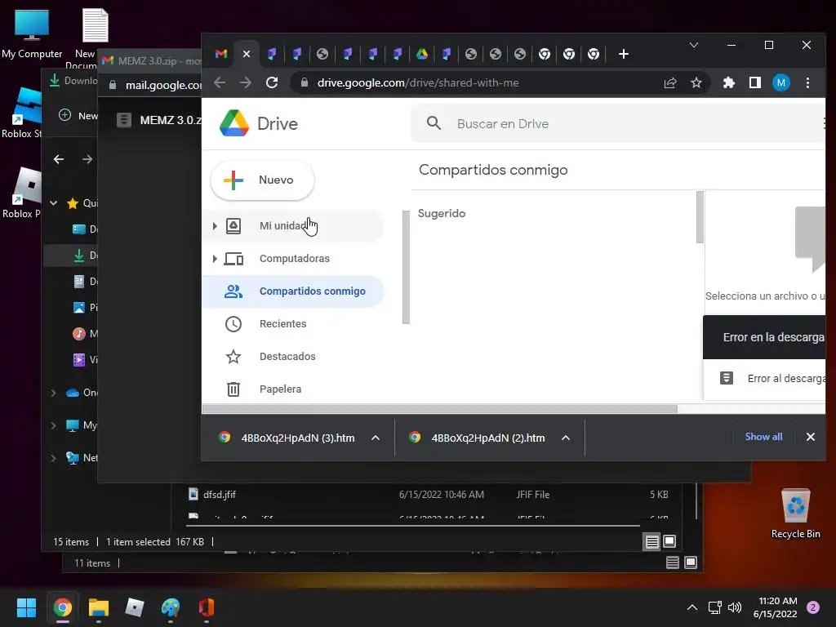This screenshot has width=836, height=627.
Task: Open Recientes in the Drive sidebar
Action: point(293,323)
